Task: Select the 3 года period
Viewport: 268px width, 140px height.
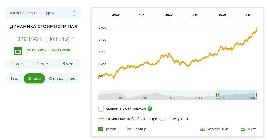Action: click(x=34, y=79)
